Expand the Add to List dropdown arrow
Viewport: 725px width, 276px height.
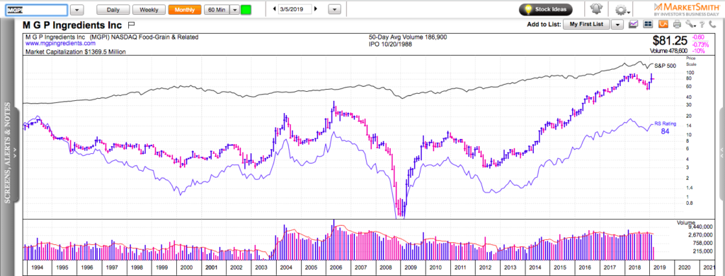618,25
